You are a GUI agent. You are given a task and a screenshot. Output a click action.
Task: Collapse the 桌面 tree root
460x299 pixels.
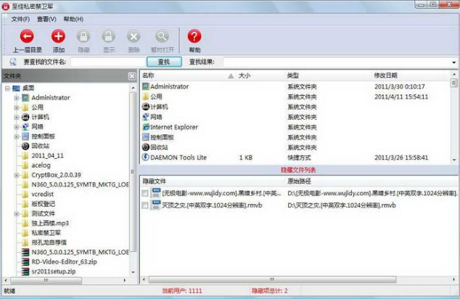(8, 88)
